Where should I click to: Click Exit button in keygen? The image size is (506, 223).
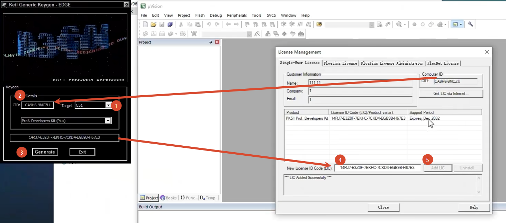(x=82, y=152)
